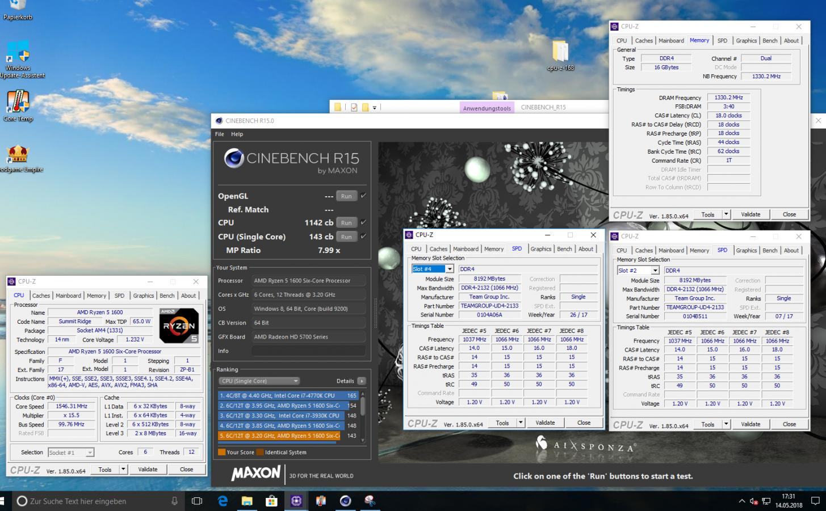The width and height of the screenshot is (826, 511).
Task: Toggle the CPU test checkbox in Cinebench
Action: 363,222
